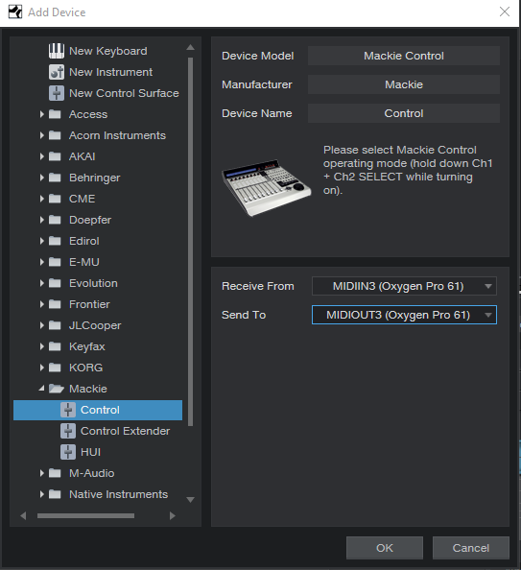Select the Control Extender fader icon
This screenshot has height=570, width=521.
(x=68, y=431)
